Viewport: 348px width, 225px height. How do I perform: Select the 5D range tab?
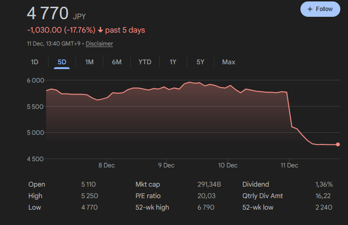pyautogui.click(x=62, y=62)
